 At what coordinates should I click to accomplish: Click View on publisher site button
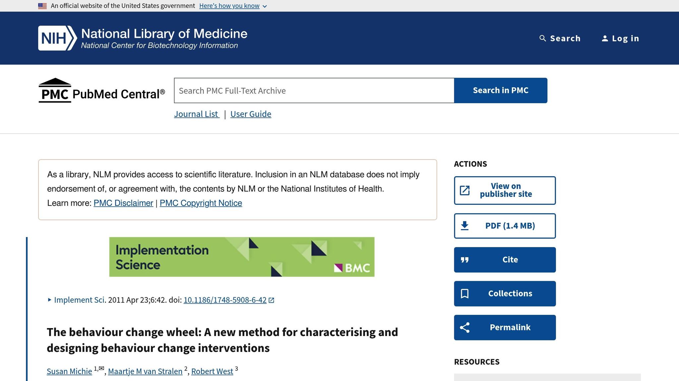(505, 190)
